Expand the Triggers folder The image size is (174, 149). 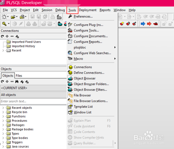pos(3,142)
